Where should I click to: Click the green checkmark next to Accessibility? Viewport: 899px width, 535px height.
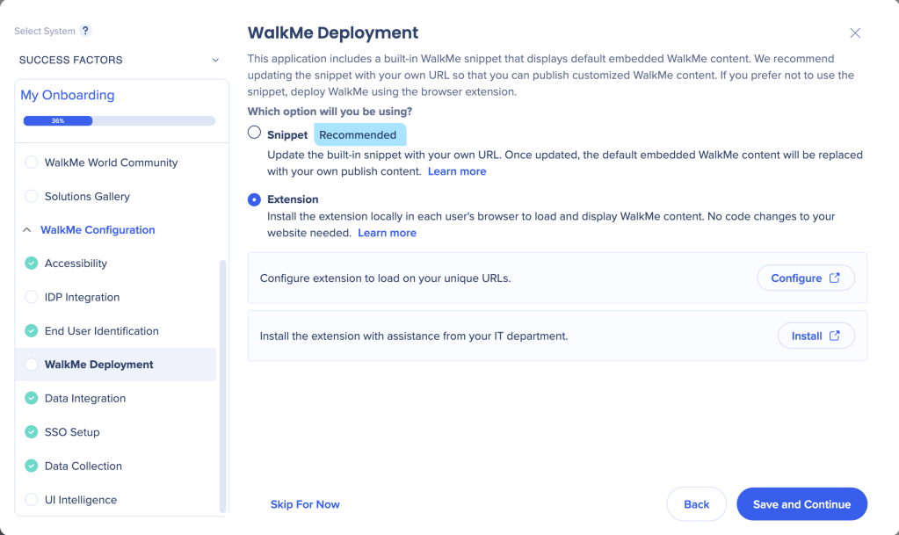click(32, 264)
